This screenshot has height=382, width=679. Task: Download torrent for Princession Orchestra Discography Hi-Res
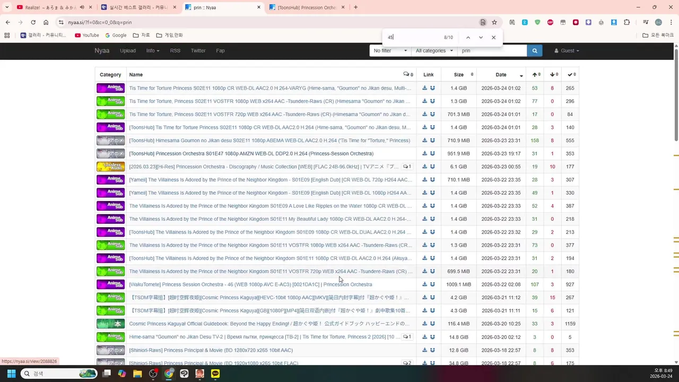coord(424,167)
